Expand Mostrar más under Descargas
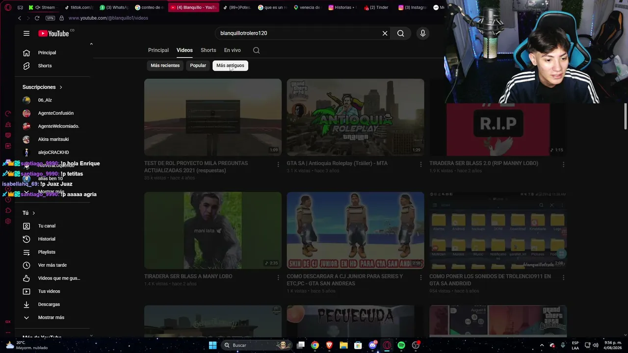The width and height of the screenshot is (628, 353). point(52,318)
